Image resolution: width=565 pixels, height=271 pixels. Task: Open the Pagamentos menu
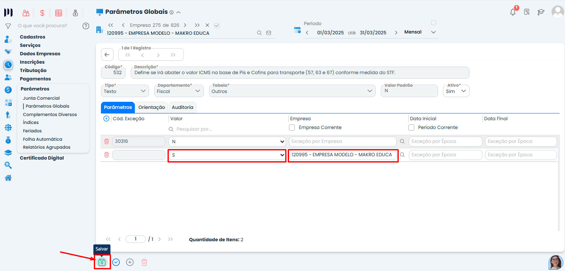[x=35, y=79]
